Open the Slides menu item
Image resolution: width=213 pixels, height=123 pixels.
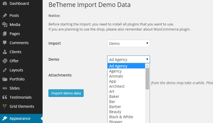pos(15,88)
